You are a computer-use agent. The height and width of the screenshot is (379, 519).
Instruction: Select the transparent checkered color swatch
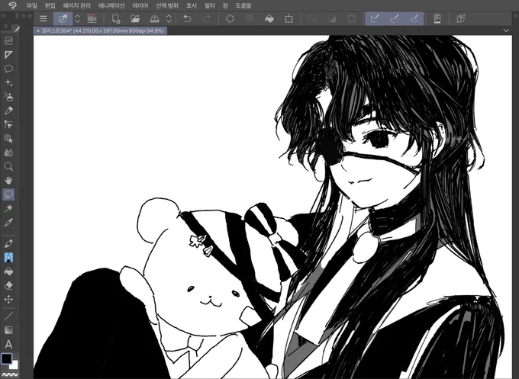9,374
